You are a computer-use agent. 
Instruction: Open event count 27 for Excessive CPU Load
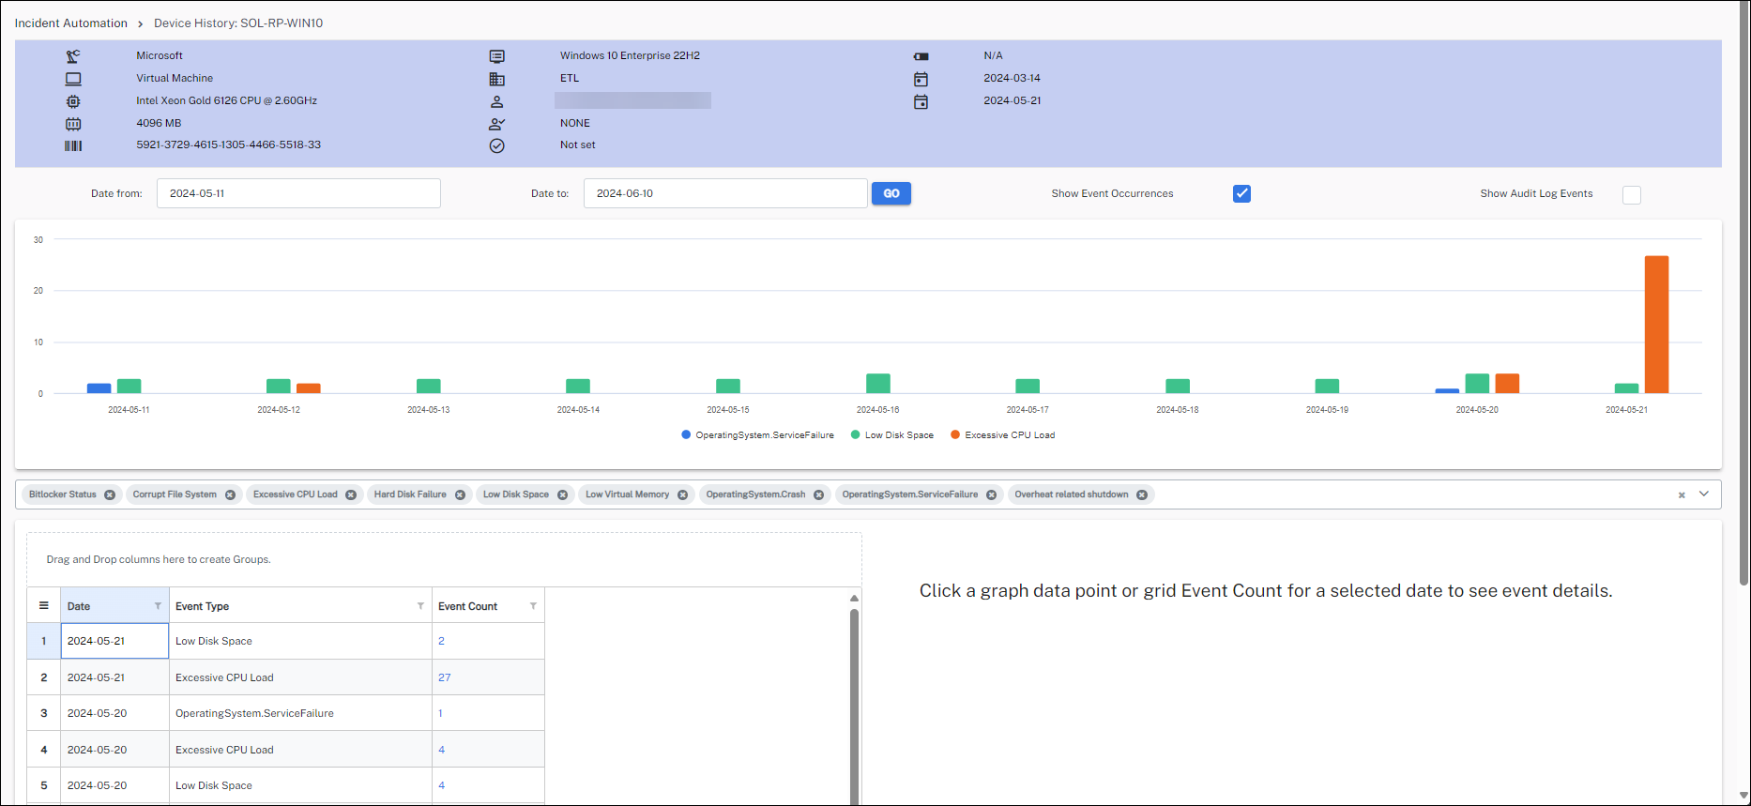444,677
